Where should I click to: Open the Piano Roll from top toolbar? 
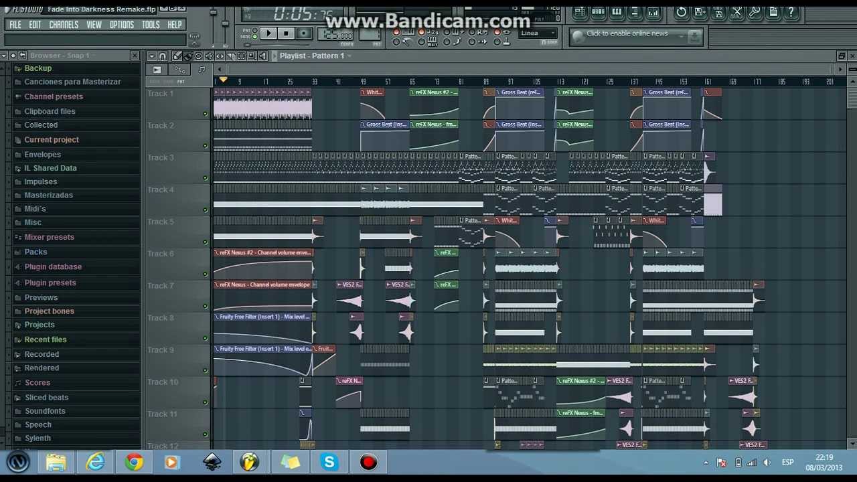click(617, 12)
